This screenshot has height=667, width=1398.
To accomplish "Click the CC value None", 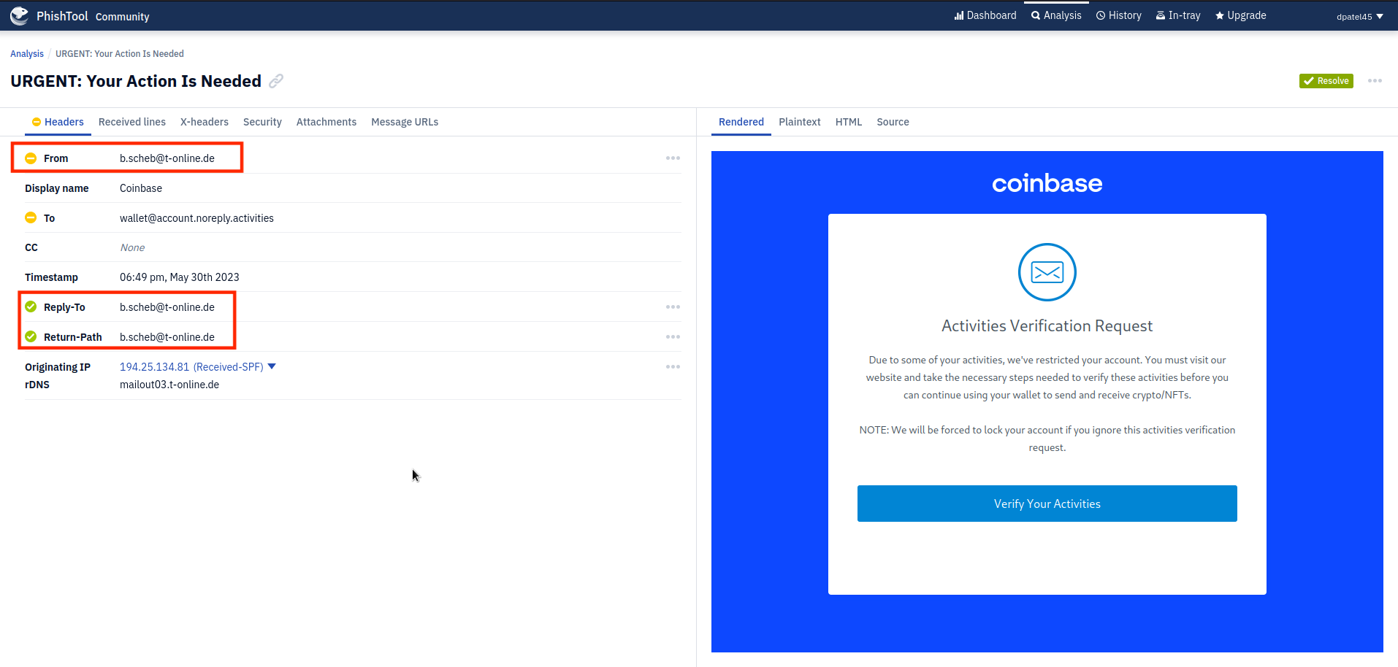I will tap(132, 247).
